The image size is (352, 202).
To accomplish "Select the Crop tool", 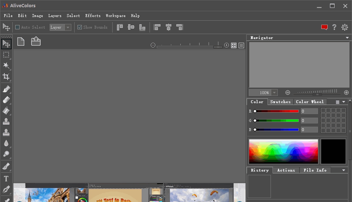I will (6, 76).
